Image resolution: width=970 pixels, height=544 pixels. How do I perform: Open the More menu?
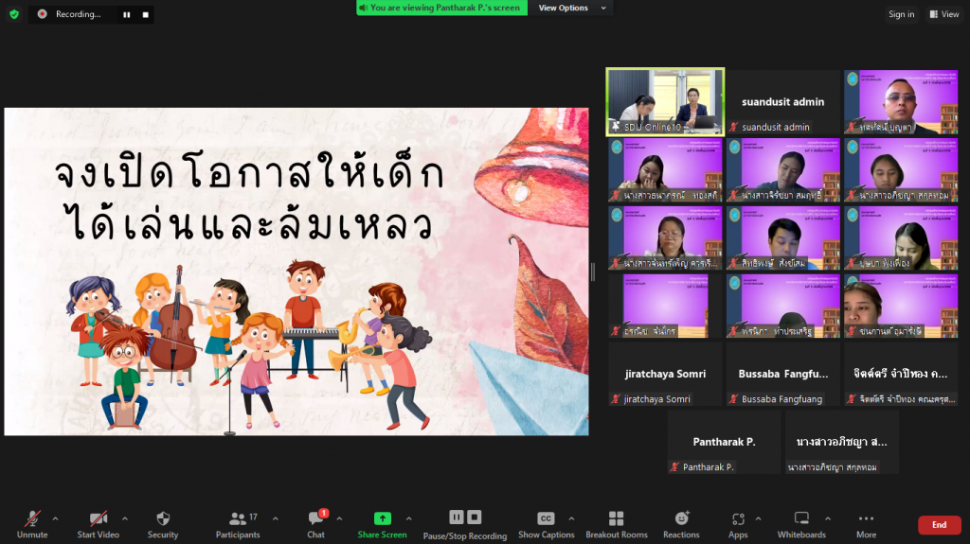[866, 523]
